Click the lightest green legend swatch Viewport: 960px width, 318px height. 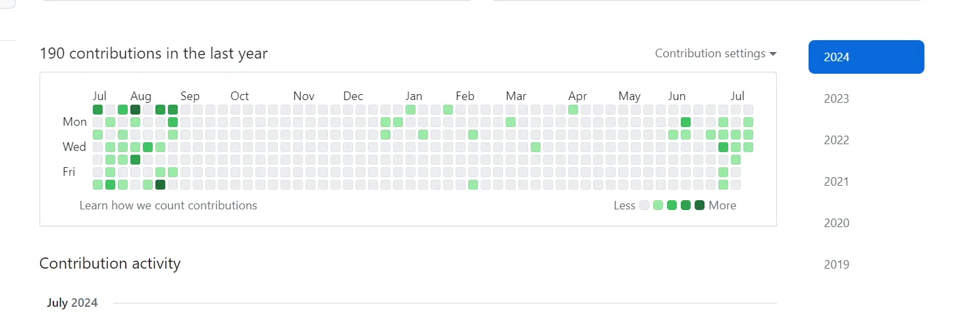click(658, 205)
